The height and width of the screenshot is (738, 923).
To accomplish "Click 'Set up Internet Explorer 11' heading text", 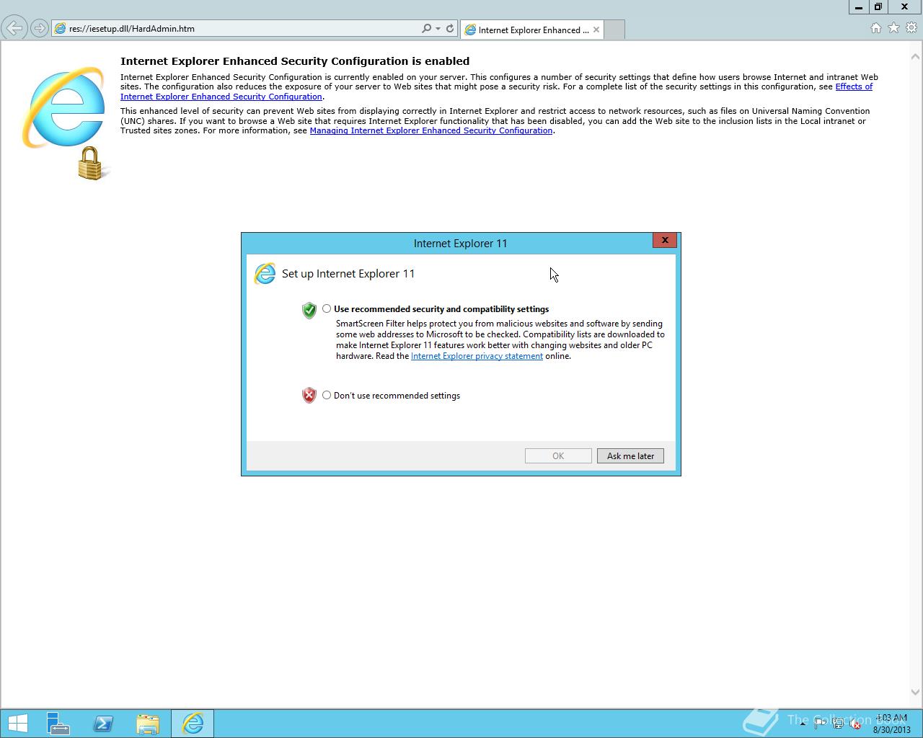I will 348,274.
